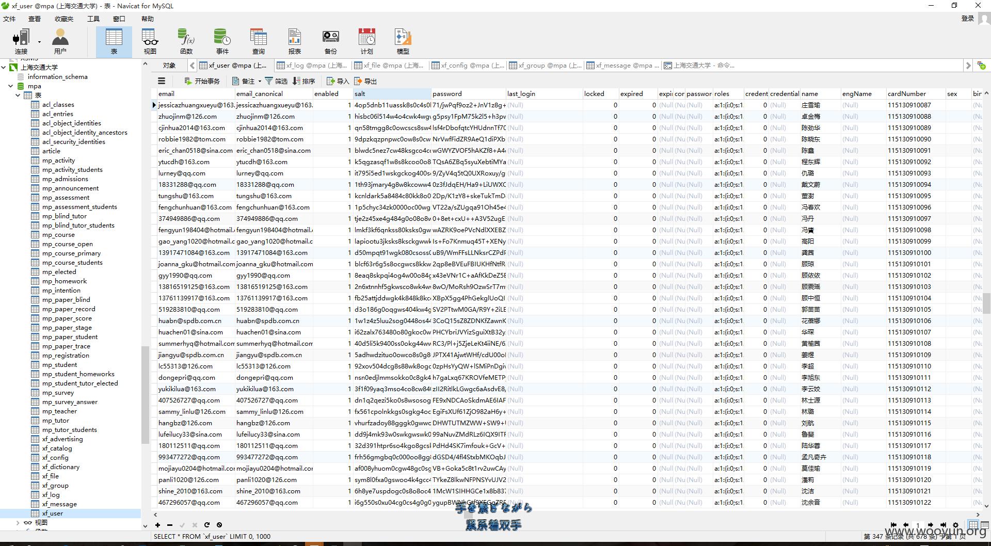Open the 收藏夹 menu
This screenshot has width=991, height=546.
coord(64,19)
